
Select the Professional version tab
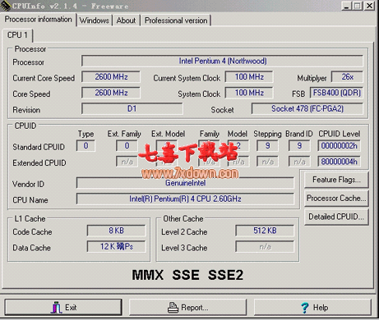(176, 21)
